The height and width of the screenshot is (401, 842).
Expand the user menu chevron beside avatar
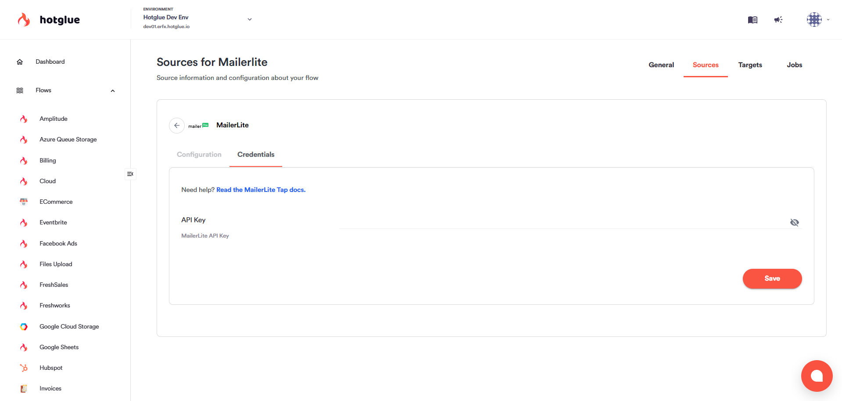point(828,20)
